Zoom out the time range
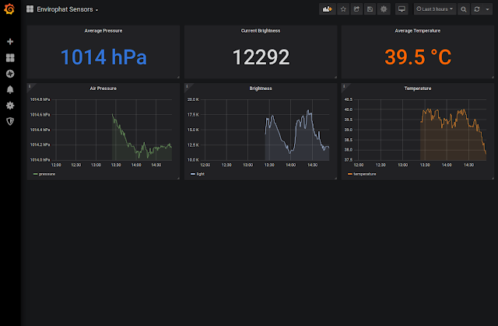This screenshot has width=498, height=326. point(464,9)
